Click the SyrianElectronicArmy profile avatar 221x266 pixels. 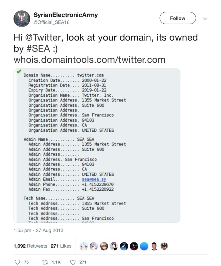[x=22, y=19]
